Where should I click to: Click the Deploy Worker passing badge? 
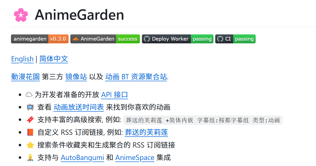[177, 39]
